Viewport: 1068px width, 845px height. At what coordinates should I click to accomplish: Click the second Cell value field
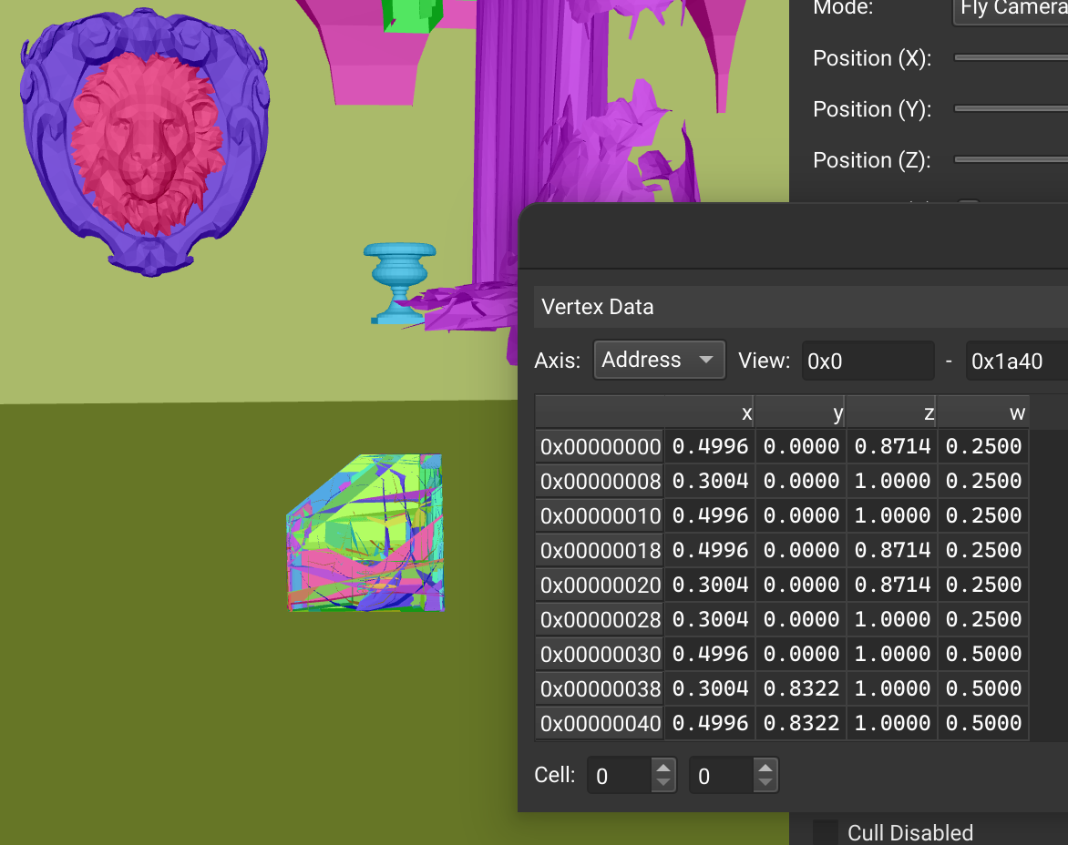coord(723,776)
